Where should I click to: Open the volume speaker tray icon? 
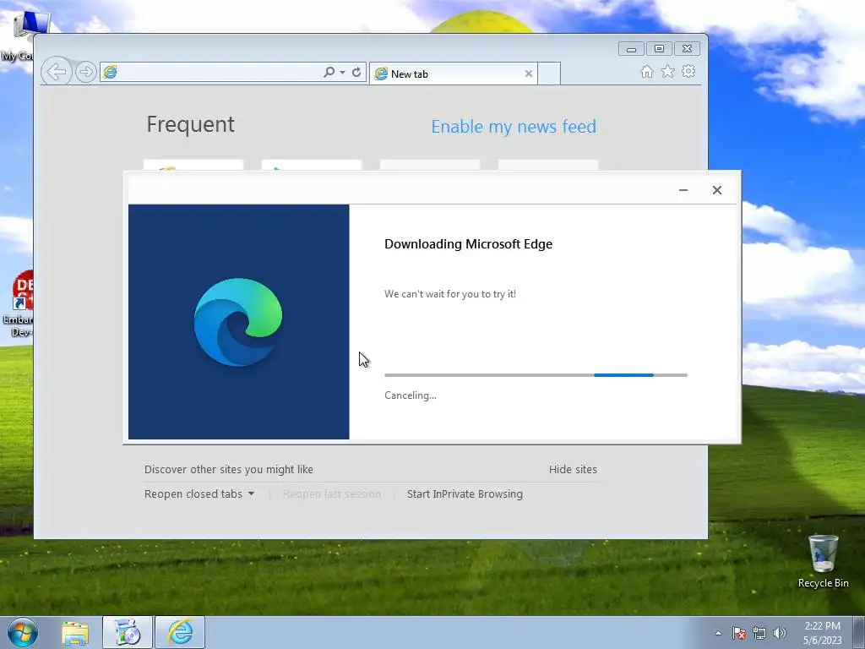pyautogui.click(x=779, y=633)
